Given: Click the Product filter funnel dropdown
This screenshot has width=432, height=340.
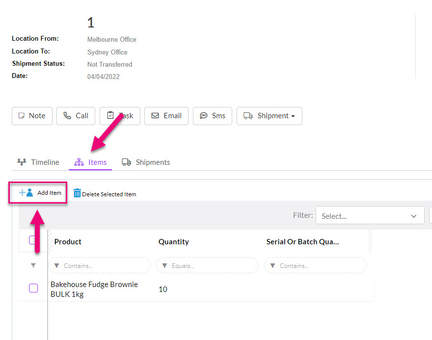Looking at the screenshot, I should (x=57, y=265).
